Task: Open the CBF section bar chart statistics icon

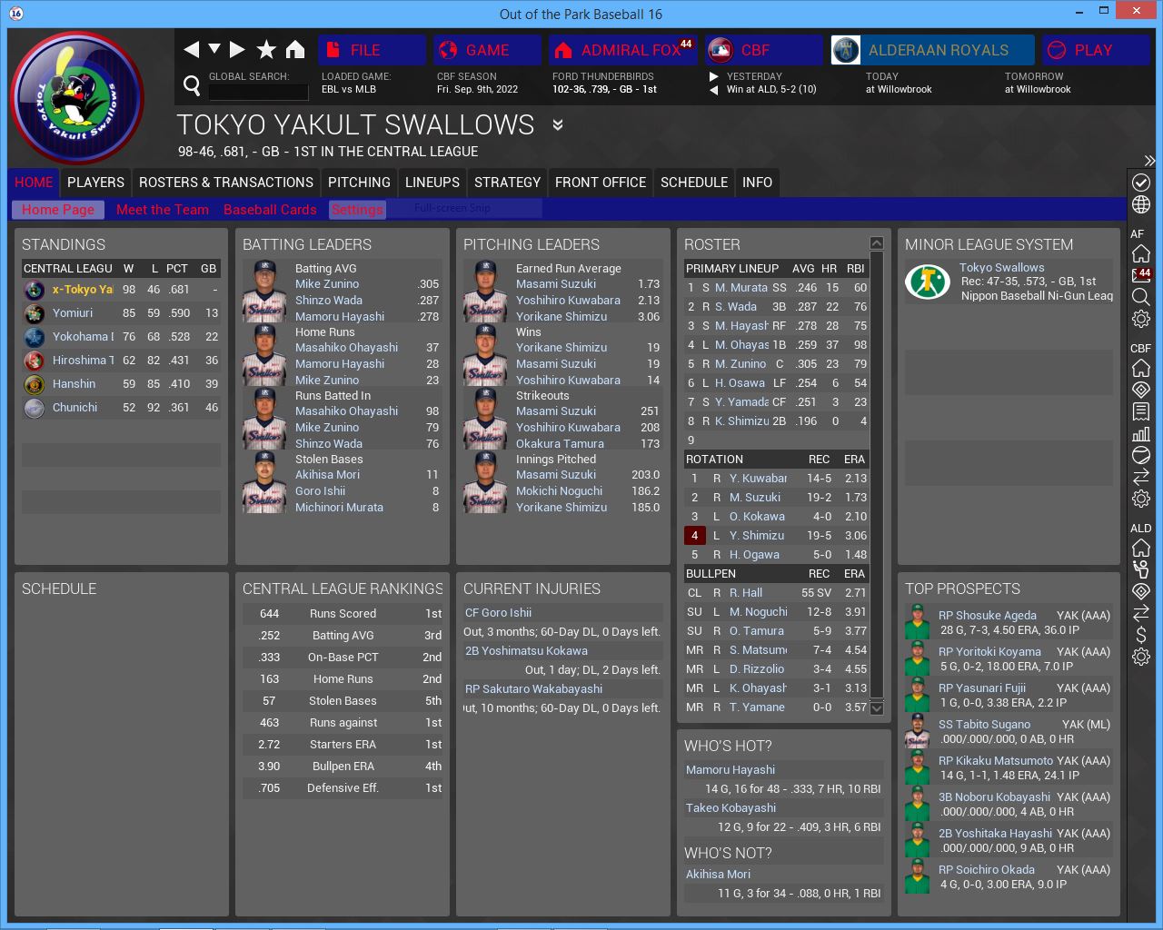Action: [1141, 433]
